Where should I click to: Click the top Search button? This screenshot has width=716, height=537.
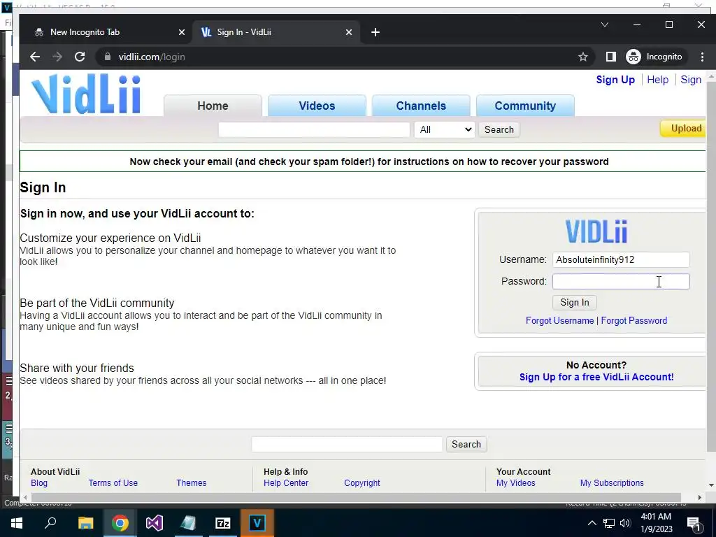(x=499, y=129)
